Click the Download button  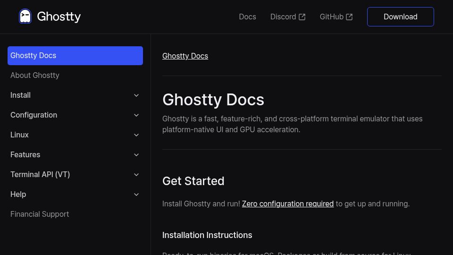(x=401, y=17)
